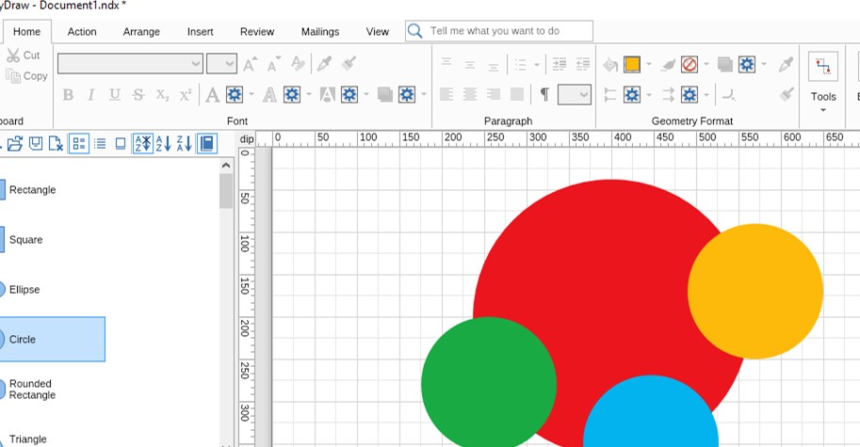Expand the geometry stroke dropdown arrow
Viewport: 860px width, 447px height.
[706, 64]
